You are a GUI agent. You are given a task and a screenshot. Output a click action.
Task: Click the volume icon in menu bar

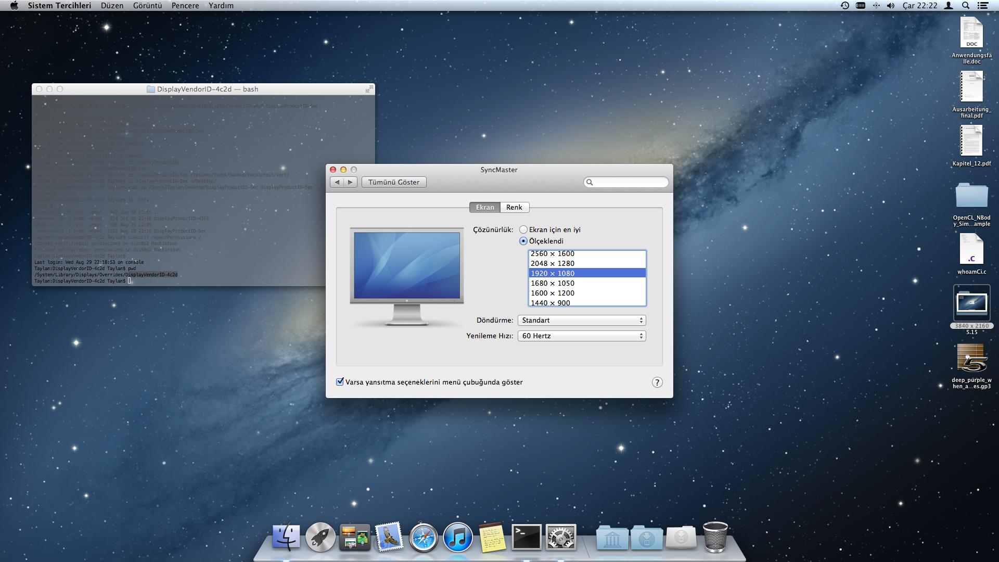(891, 6)
